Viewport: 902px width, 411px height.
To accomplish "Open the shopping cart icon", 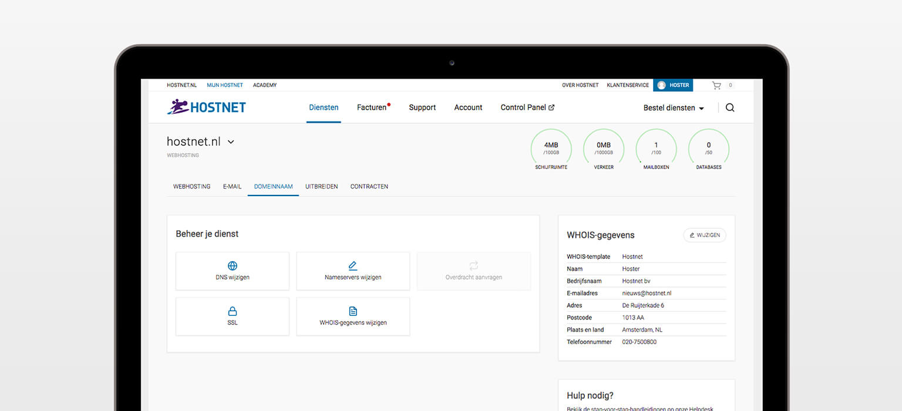I will 716,85.
